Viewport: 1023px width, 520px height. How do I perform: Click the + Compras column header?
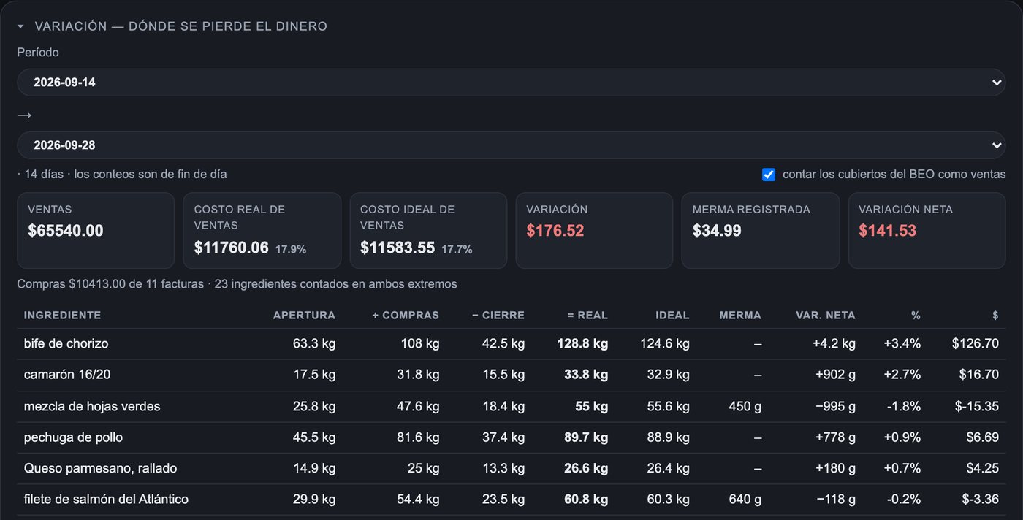[x=406, y=316]
